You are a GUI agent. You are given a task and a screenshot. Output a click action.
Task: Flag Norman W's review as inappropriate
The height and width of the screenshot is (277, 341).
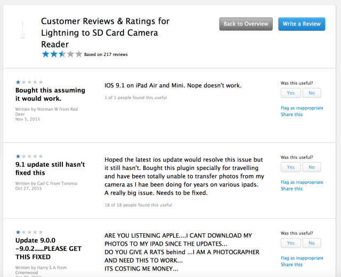pos(302,108)
